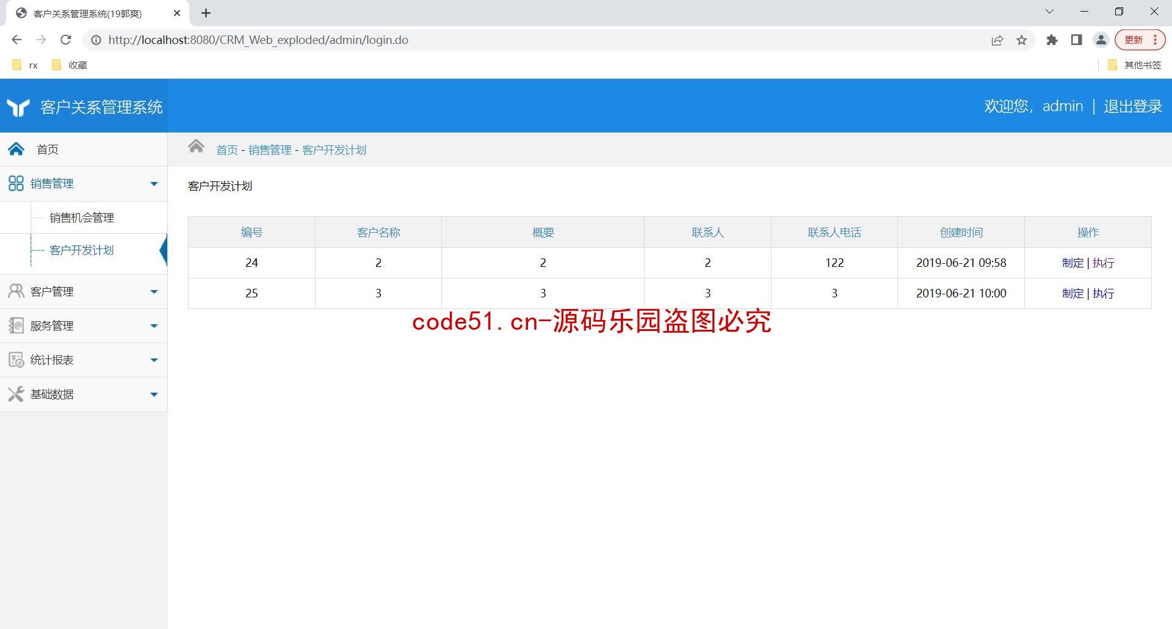Viewport: 1172px width, 629px height.
Task: Go back with browser back arrow
Action: [16, 40]
